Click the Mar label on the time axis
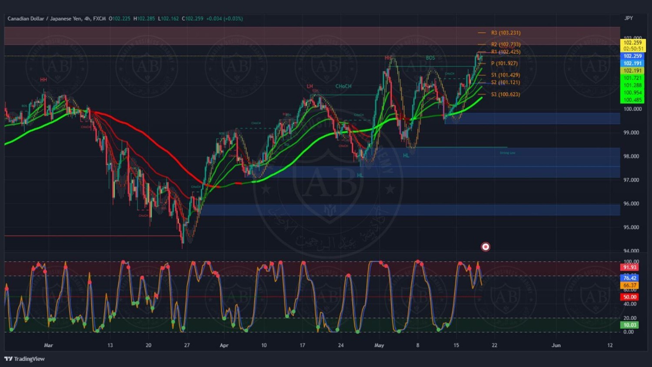 pos(48,345)
